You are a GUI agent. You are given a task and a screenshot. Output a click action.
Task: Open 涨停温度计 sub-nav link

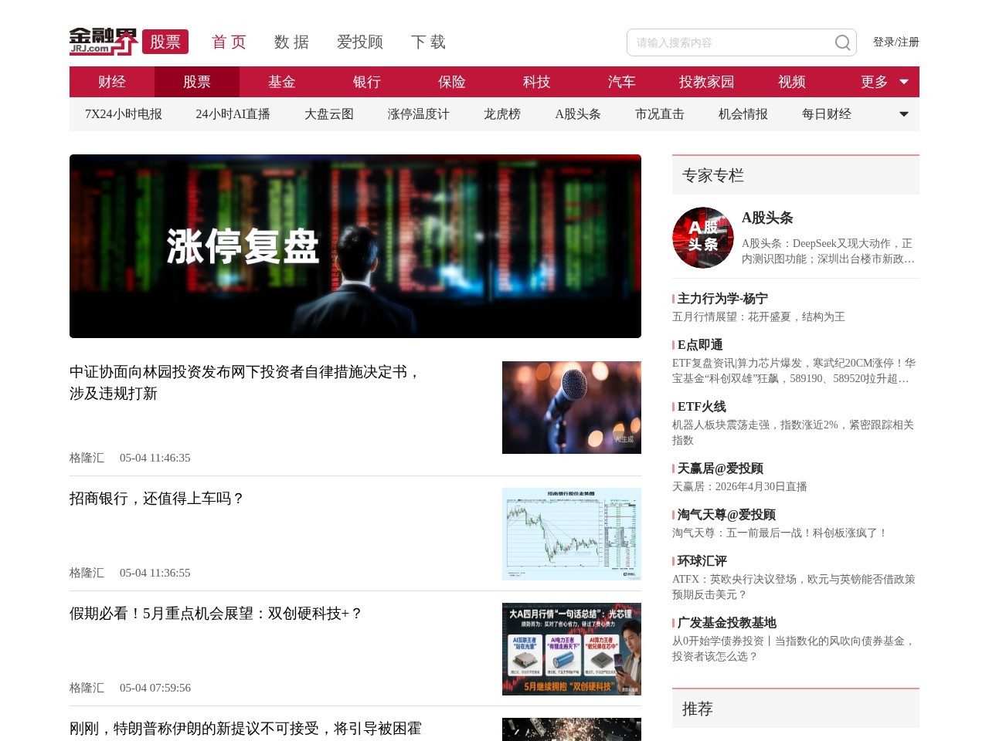pyautogui.click(x=419, y=114)
